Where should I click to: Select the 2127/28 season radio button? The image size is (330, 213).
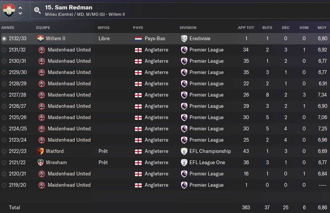point(4,95)
